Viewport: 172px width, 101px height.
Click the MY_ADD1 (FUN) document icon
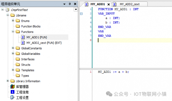(23, 37)
